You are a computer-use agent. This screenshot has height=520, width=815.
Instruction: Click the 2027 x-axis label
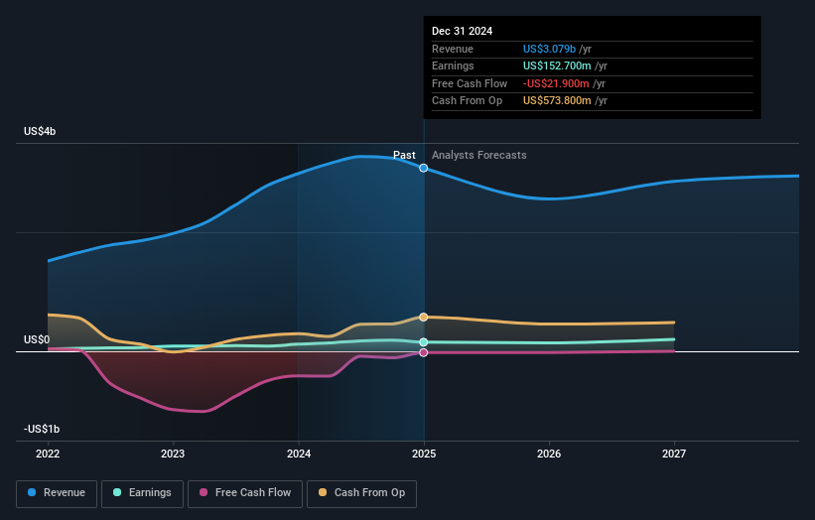(674, 454)
